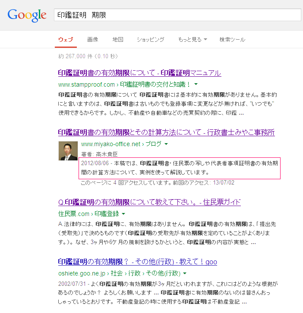Expand the green arrow next to 印鑑登録
Screen dimensions: 303x313
coord(123,214)
